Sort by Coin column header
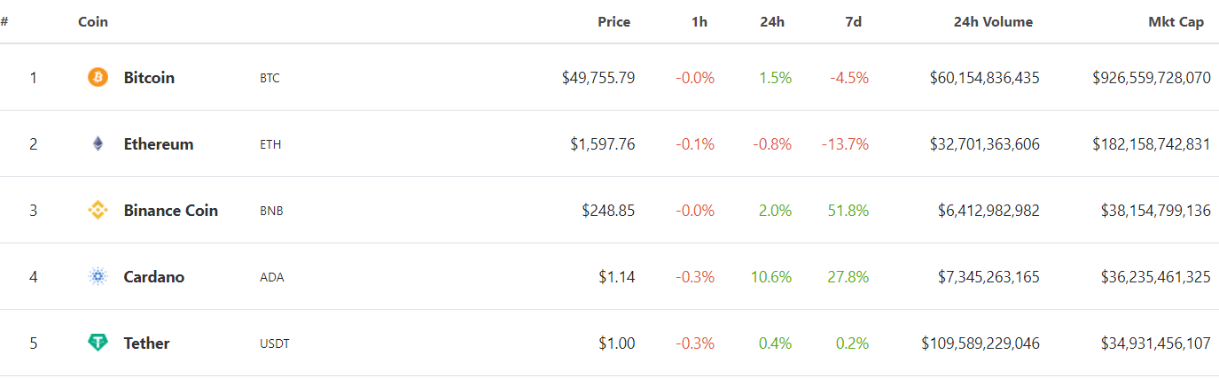This screenshot has width=1219, height=378. pyautogui.click(x=93, y=21)
